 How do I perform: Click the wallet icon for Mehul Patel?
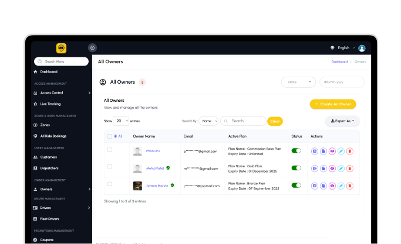315,169
